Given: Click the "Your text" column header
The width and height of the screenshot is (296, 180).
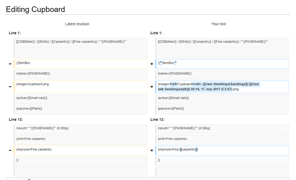Looking at the screenshot, I should (218, 24).
